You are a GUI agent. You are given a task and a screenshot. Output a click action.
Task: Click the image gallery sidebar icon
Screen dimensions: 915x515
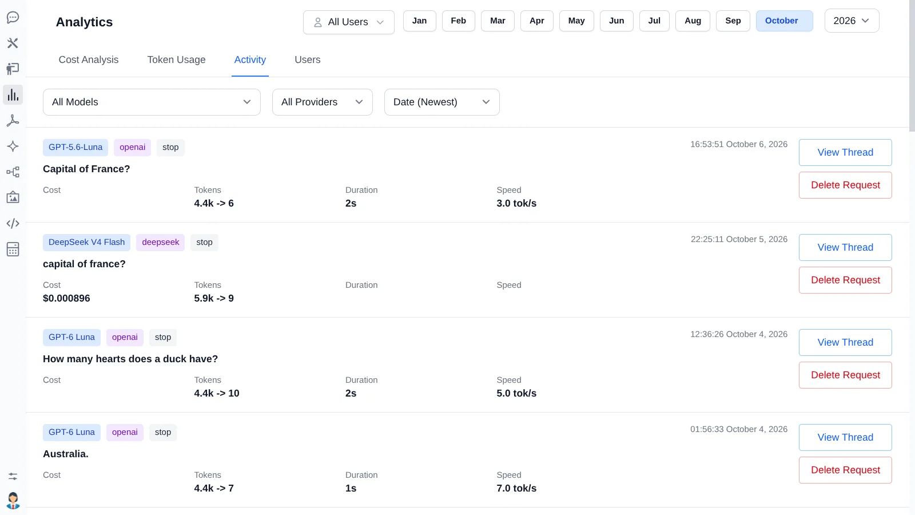coord(13,197)
